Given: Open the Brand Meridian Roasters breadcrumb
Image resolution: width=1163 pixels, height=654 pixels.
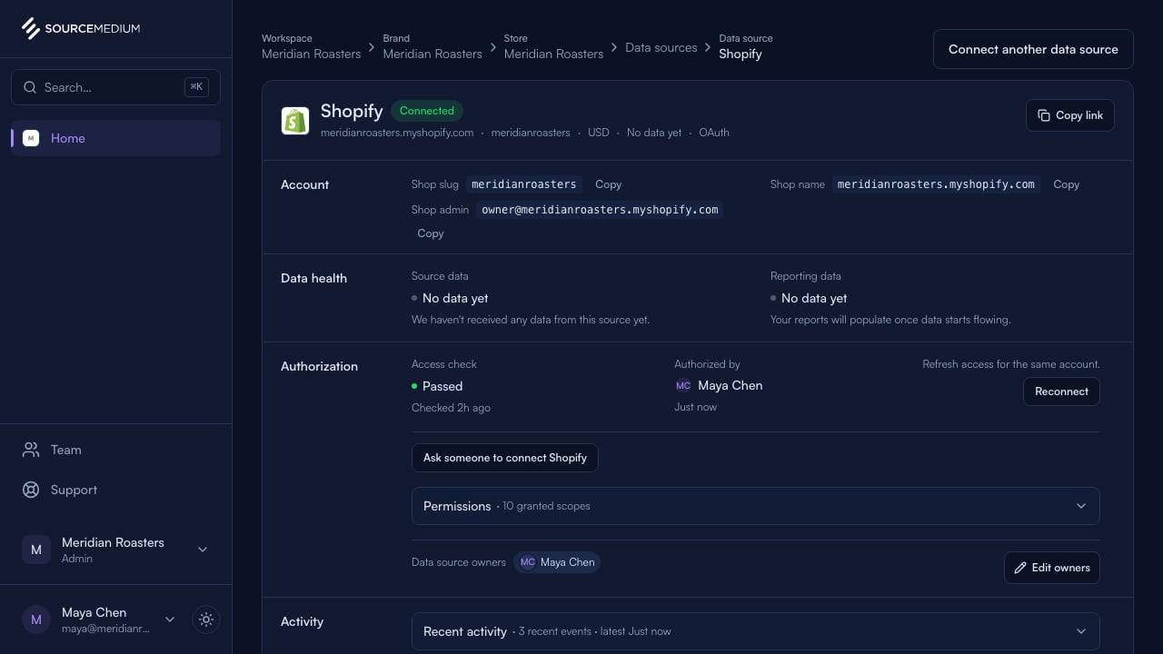Looking at the screenshot, I should pyautogui.click(x=432, y=46).
